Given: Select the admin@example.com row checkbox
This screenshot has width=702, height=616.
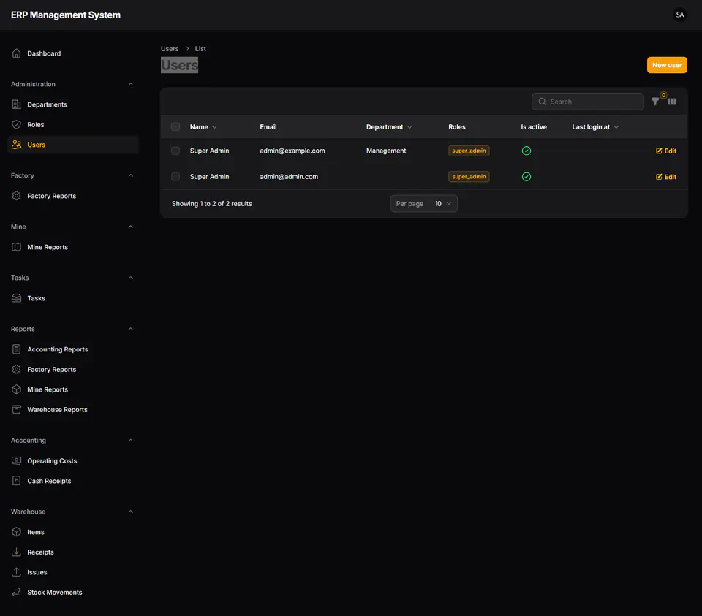Looking at the screenshot, I should tap(175, 151).
